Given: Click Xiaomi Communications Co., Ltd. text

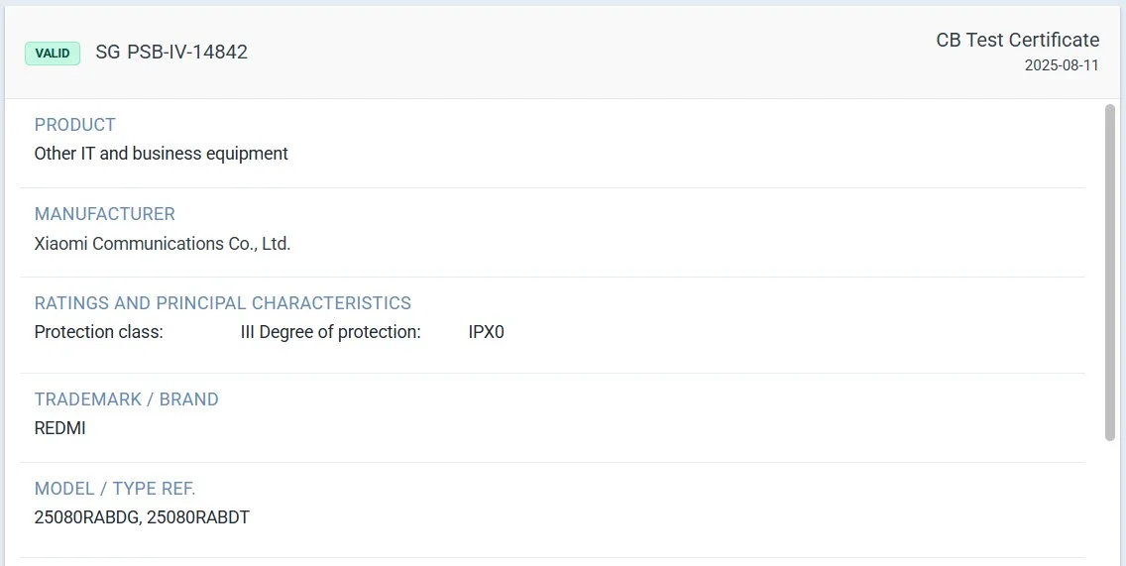Looking at the screenshot, I should (x=163, y=243).
